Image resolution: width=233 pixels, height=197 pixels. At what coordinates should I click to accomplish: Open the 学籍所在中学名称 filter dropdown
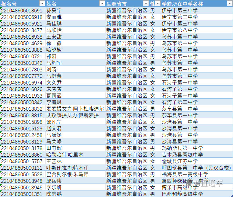(x=230, y=3)
